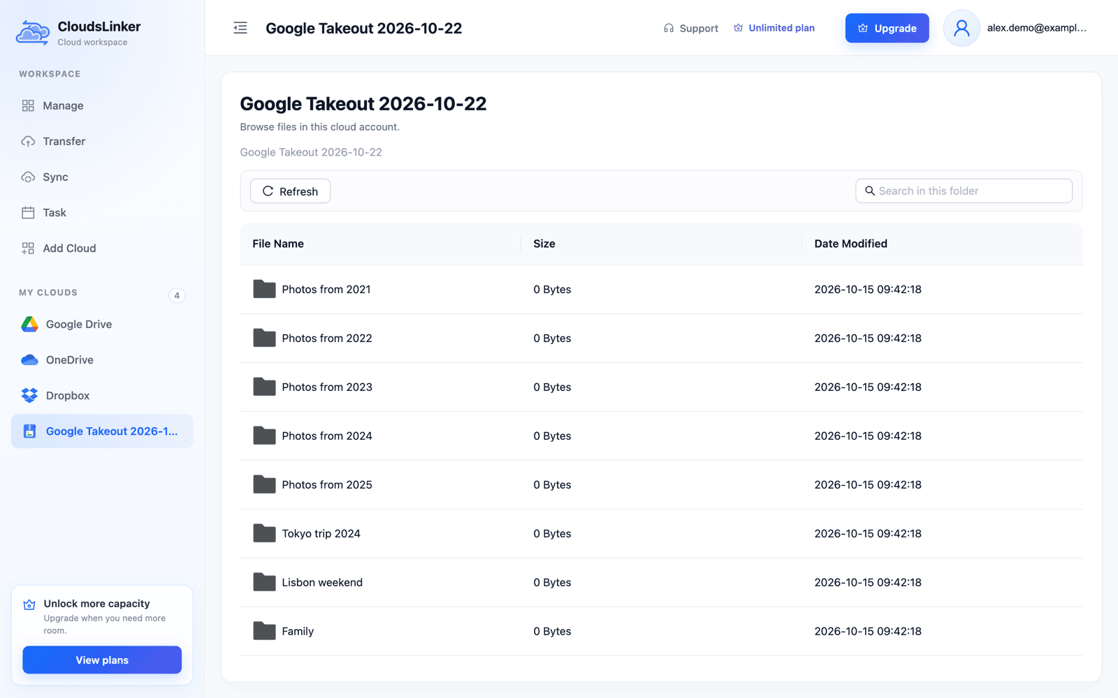Image resolution: width=1118 pixels, height=698 pixels.
Task: Click the OneDrive cloud icon
Action: click(x=29, y=359)
